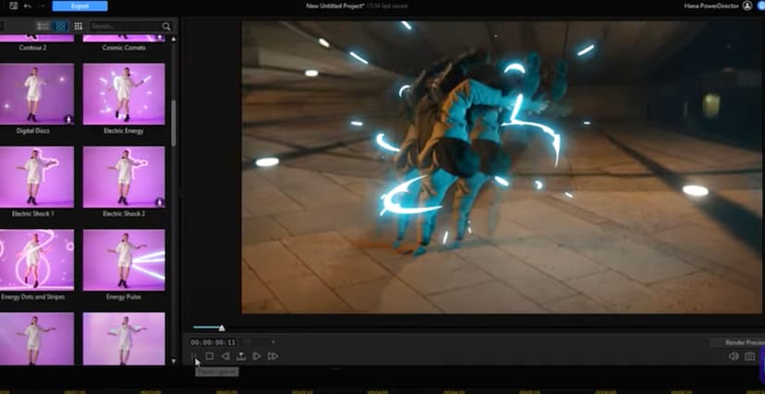Click the New Untitled Project title
Screen dimensions: 765x394
[335, 6]
